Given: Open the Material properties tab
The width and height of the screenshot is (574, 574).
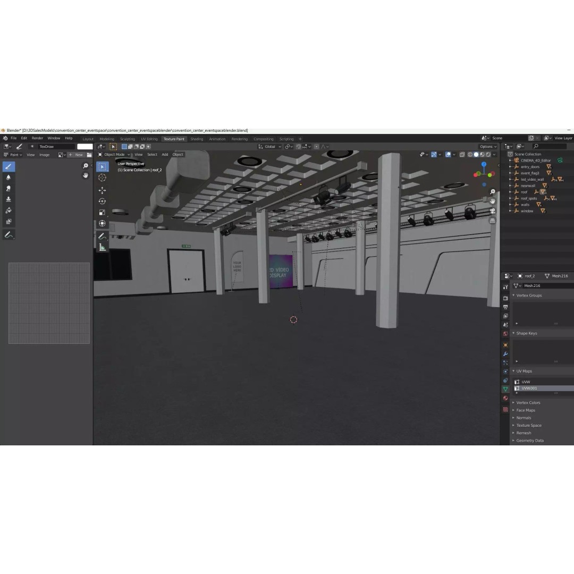Looking at the screenshot, I should [505, 398].
